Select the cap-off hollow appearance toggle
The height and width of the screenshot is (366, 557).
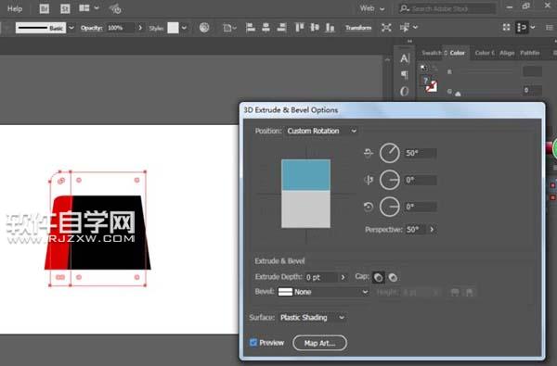coord(393,277)
